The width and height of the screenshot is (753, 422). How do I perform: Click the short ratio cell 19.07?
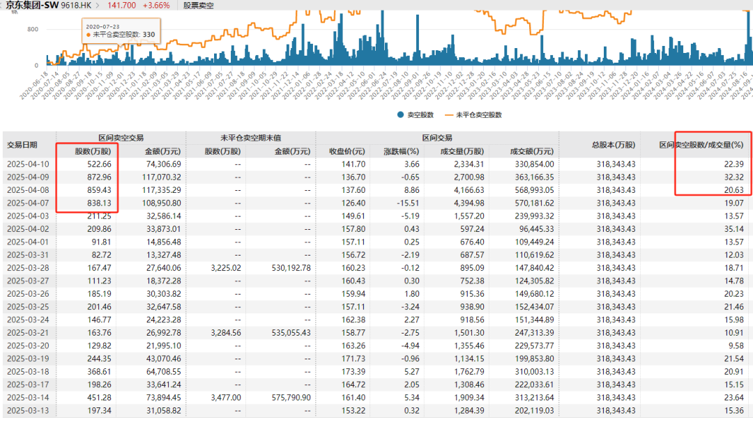733,203
